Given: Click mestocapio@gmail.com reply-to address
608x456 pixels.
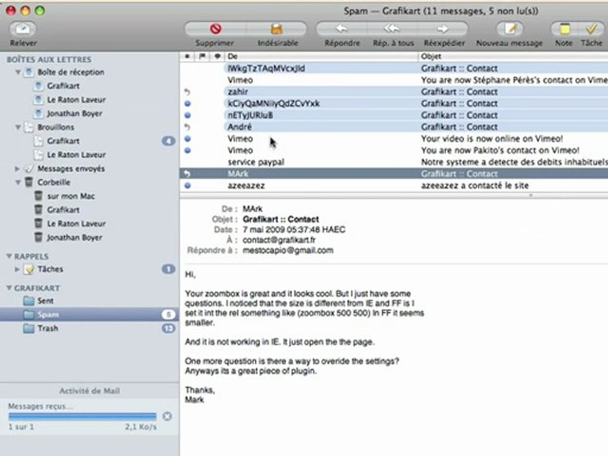Looking at the screenshot, I should click(x=288, y=251).
